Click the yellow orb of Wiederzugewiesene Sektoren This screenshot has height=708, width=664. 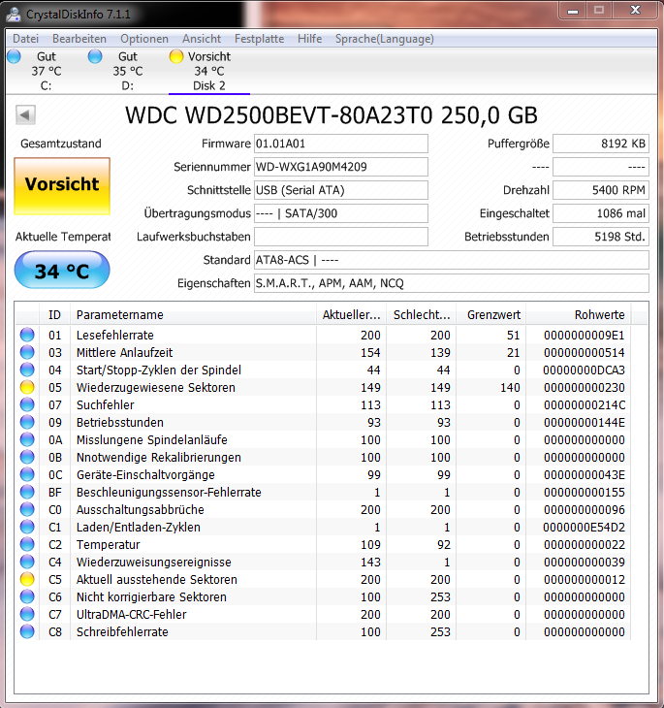click(27, 387)
